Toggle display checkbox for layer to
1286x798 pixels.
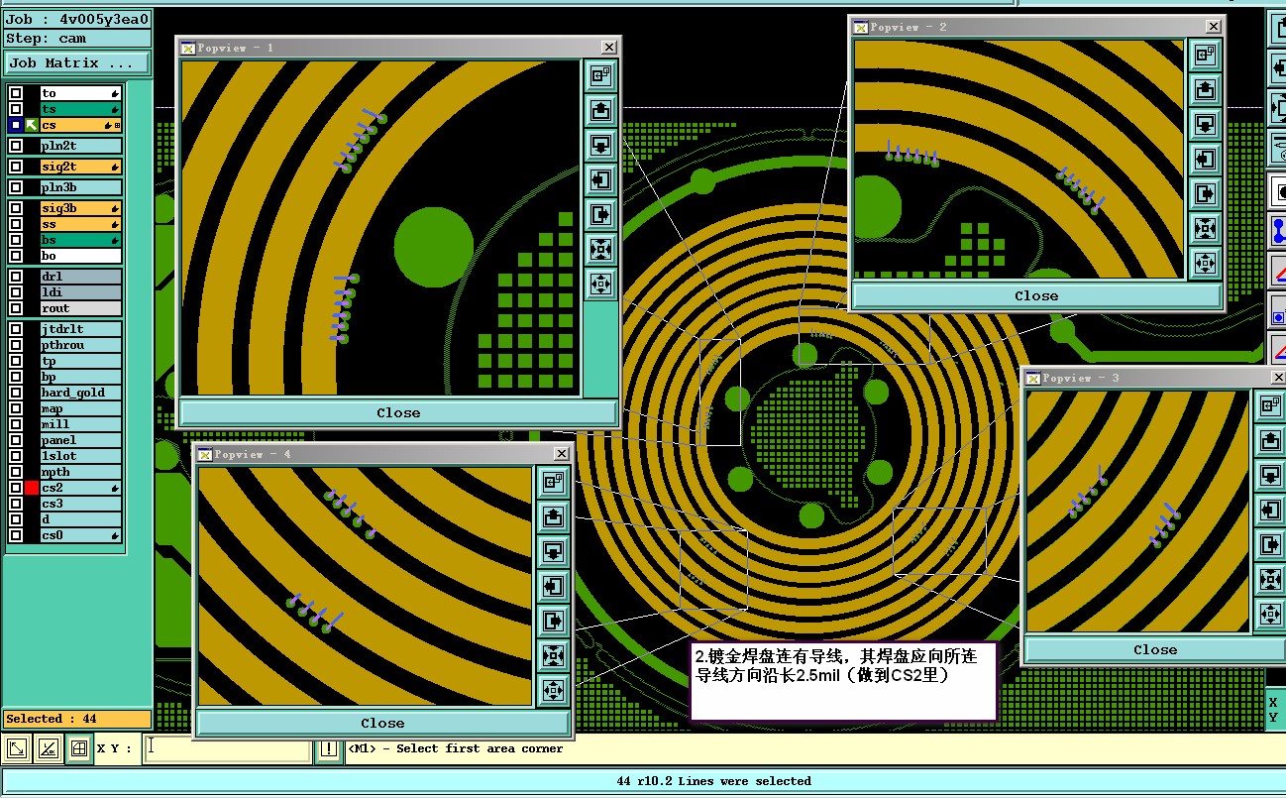point(16,93)
